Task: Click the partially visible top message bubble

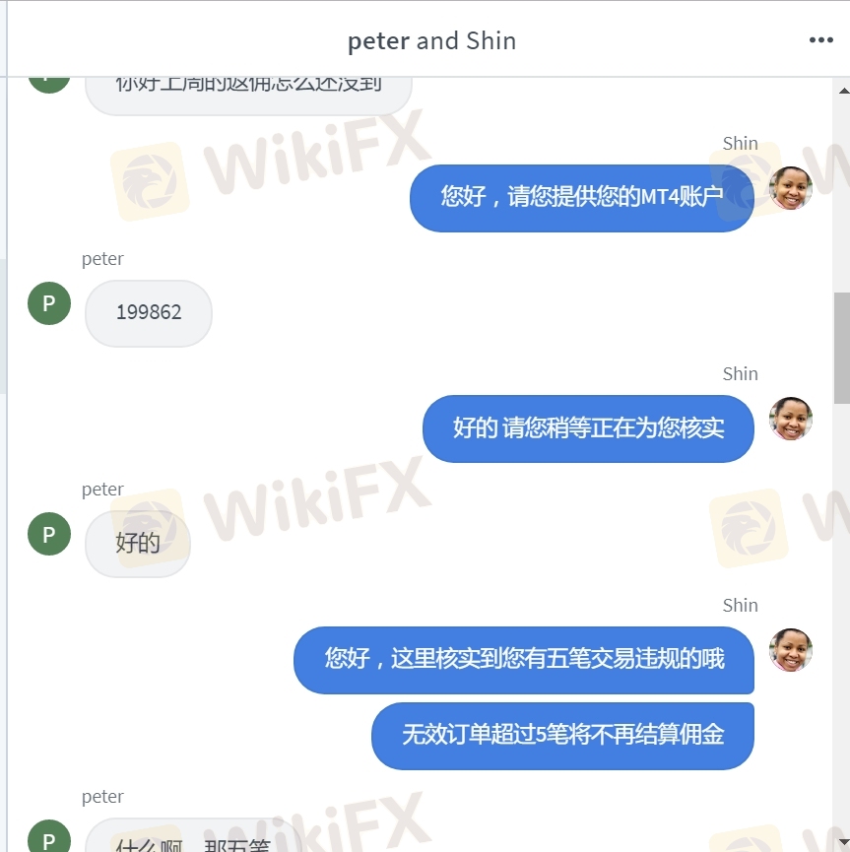Action: (248, 96)
